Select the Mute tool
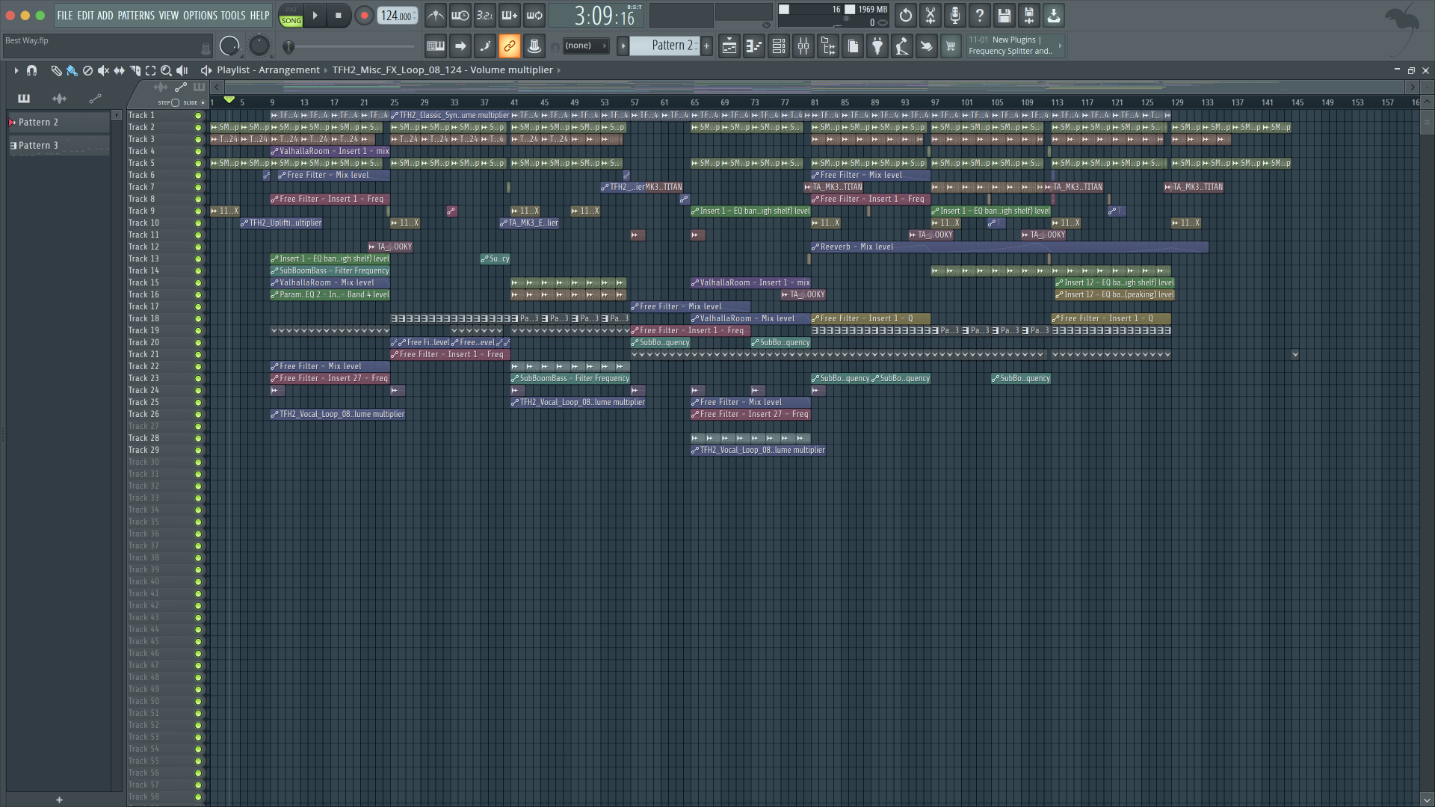 coord(103,70)
